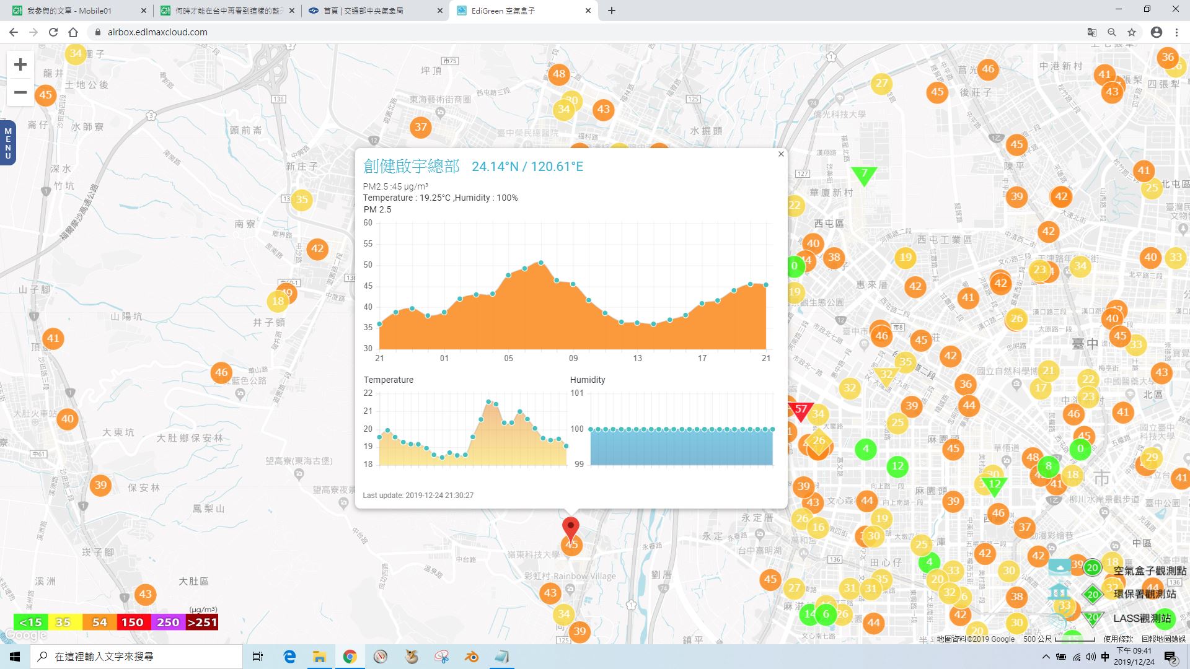Select the green 12 circle marker
The width and height of the screenshot is (1190, 669).
click(897, 466)
